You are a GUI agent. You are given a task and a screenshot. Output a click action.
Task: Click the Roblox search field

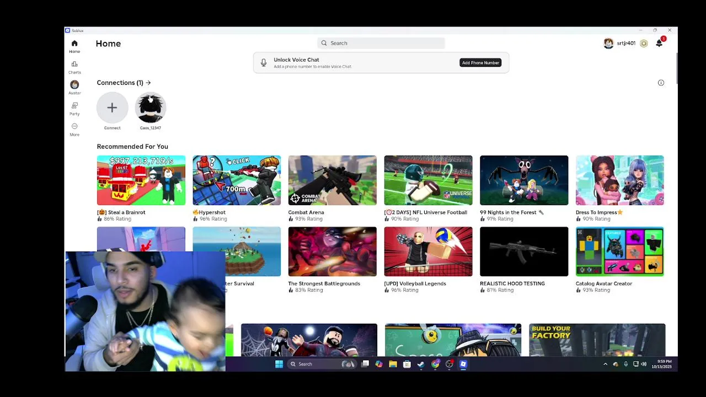pos(381,43)
